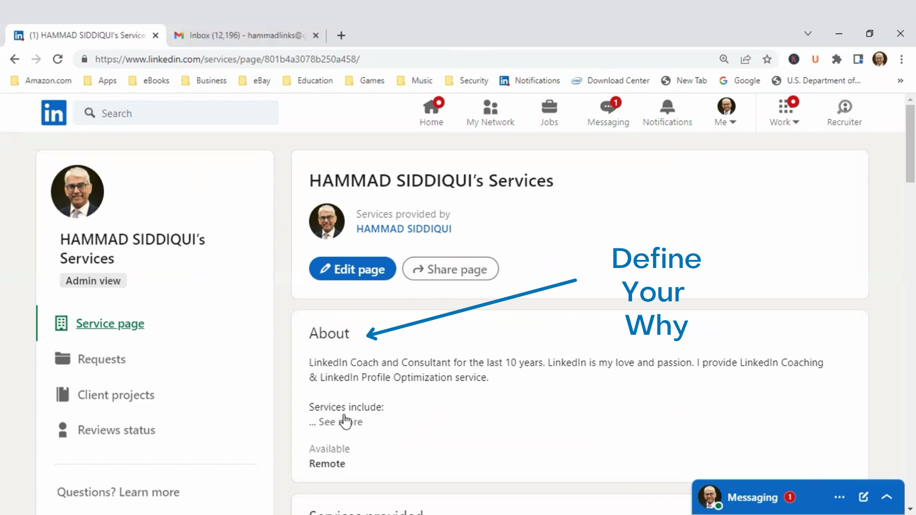Open the Amazon.com bookmark

[41, 81]
